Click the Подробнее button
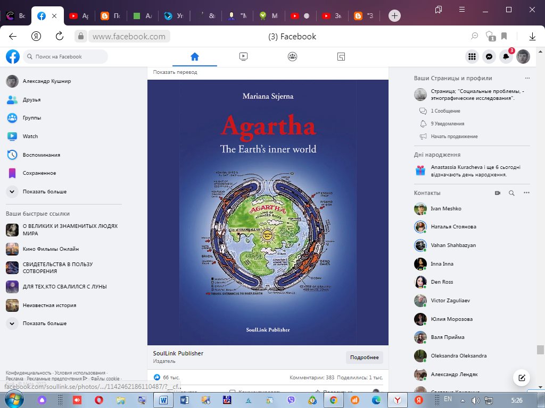 tap(364, 358)
